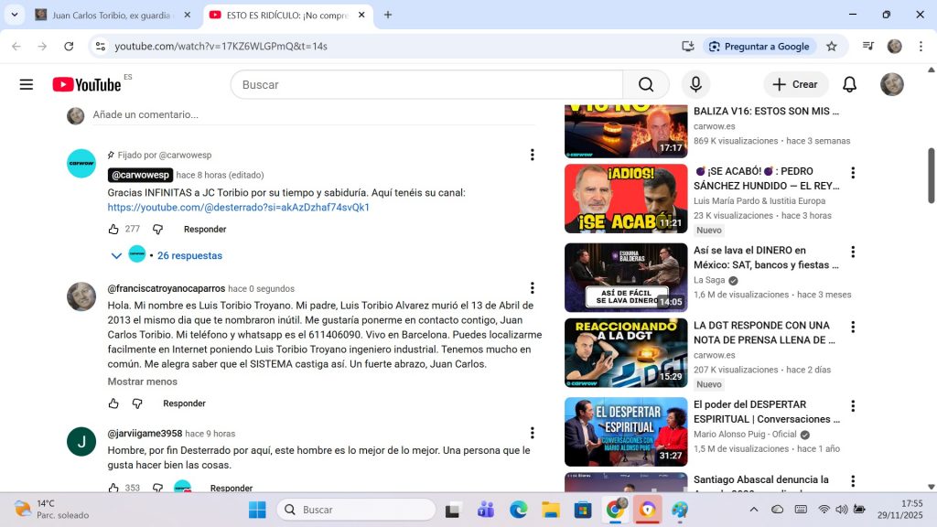Open the notifications bell
The width and height of the screenshot is (937, 527).
coord(849,84)
